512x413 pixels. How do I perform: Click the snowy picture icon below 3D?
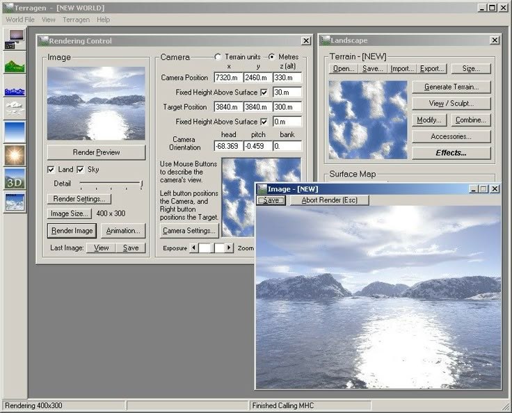pyautogui.click(x=15, y=202)
